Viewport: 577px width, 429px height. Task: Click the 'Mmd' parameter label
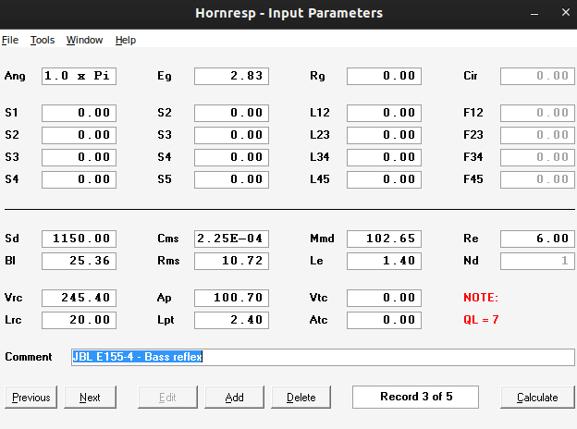pyautogui.click(x=322, y=239)
